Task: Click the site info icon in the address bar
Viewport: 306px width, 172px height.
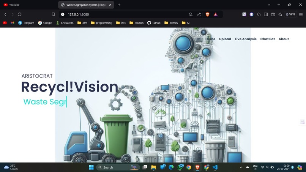Action: tap(63, 14)
